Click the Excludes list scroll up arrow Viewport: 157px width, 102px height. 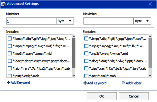pyautogui.click(x=150, y=36)
